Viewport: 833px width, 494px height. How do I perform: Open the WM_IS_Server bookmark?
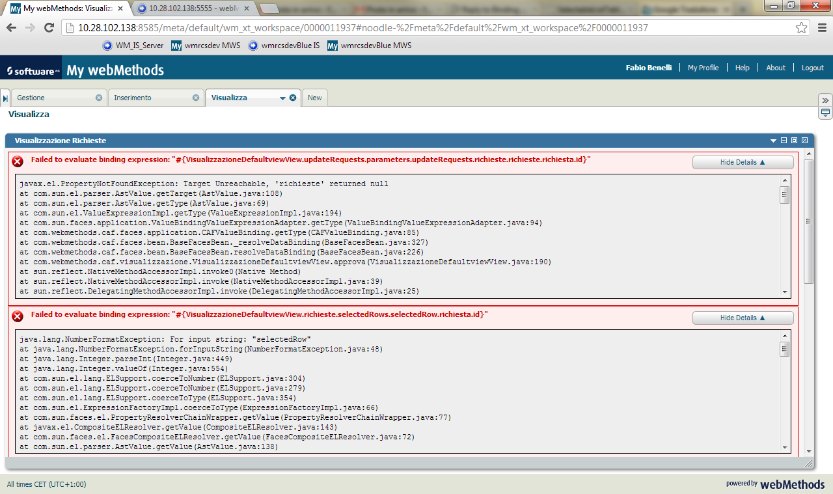pos(133,46)
